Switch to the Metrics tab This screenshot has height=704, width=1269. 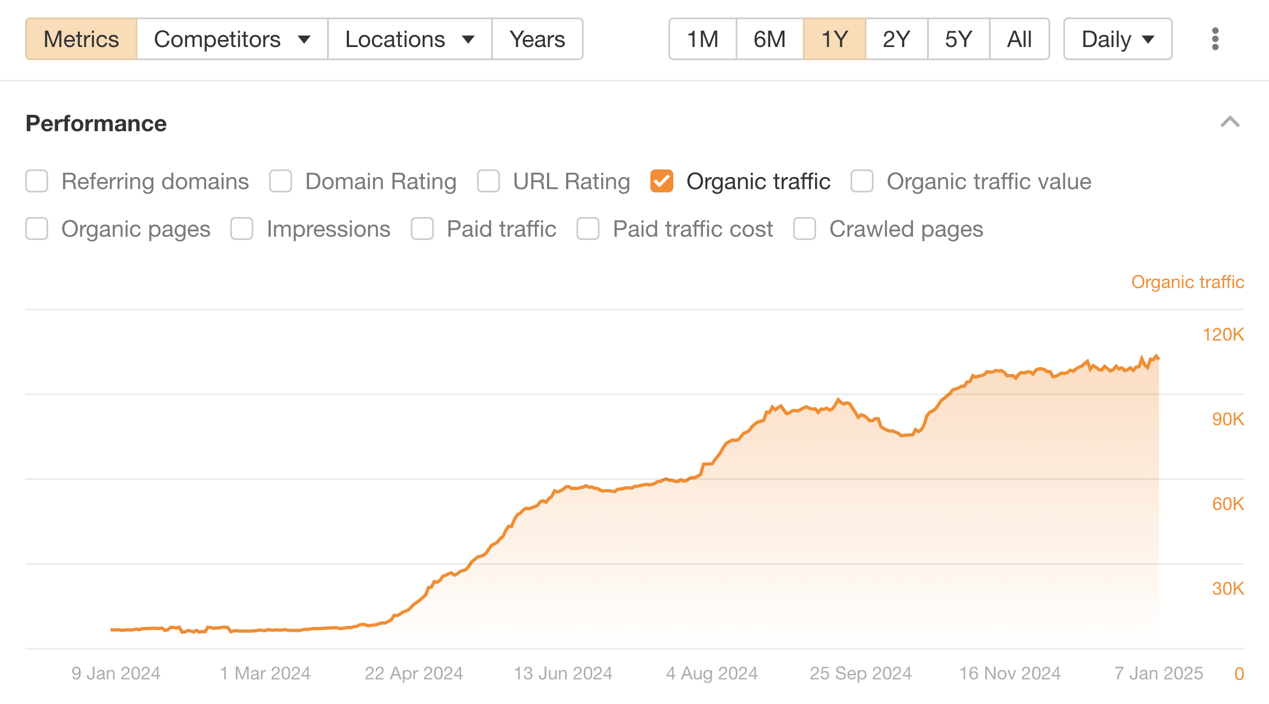81,39
